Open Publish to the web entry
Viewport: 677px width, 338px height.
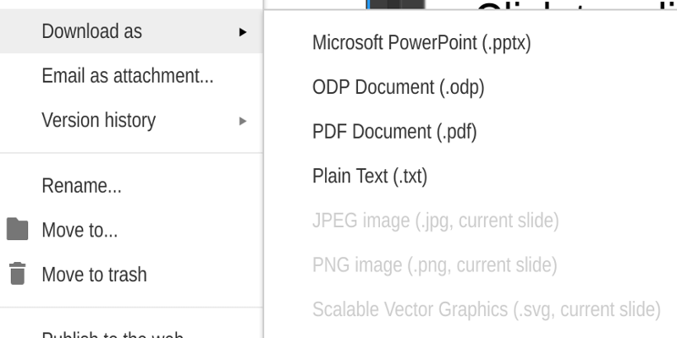tap(113, 335)
